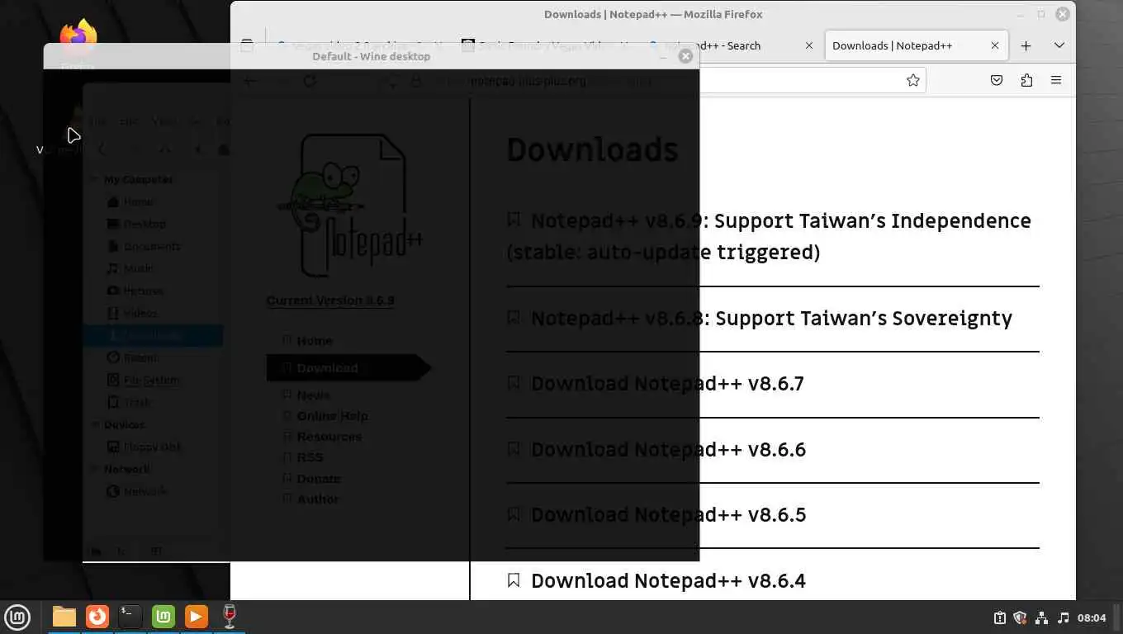The width and height of the screenshot is (1123, 634).
Task: Open the update manager tray icon
Action: pos(999,617)
